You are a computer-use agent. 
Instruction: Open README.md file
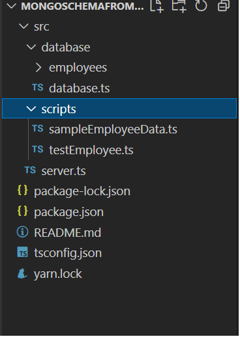click(68, 233)
